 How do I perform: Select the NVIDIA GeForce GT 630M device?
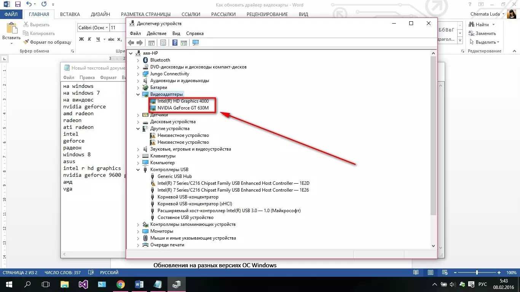click(x=183, y=108)
